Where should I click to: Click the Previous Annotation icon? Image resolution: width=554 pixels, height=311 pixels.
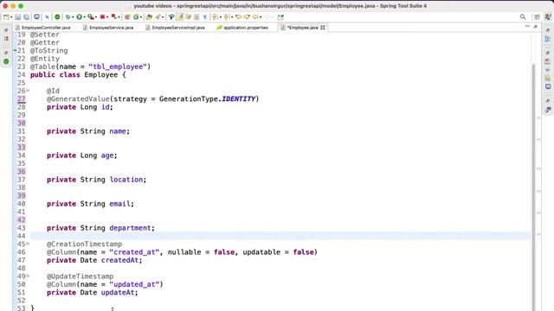226,17
